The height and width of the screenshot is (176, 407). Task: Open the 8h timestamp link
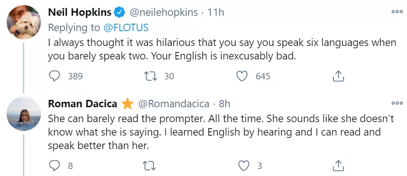tap(225, 104)
